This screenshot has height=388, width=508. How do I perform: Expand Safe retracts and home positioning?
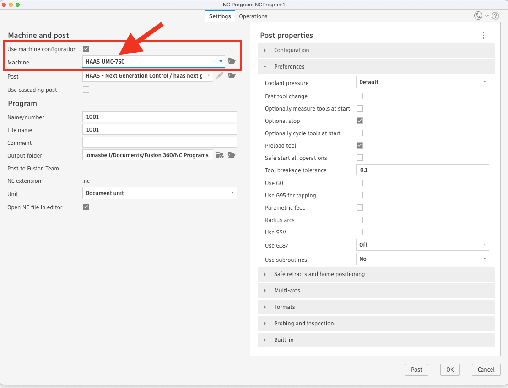[376, 274]
